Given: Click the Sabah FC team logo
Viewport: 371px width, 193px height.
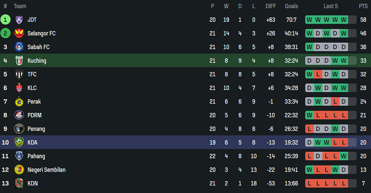Looking at the screenshot, I should [x=19, y=47].
